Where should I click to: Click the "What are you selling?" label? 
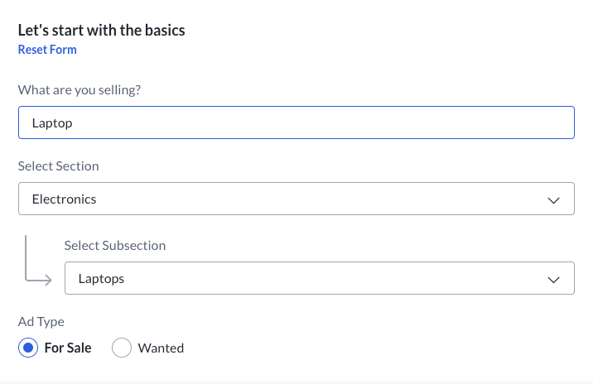[x=80, y=89]
